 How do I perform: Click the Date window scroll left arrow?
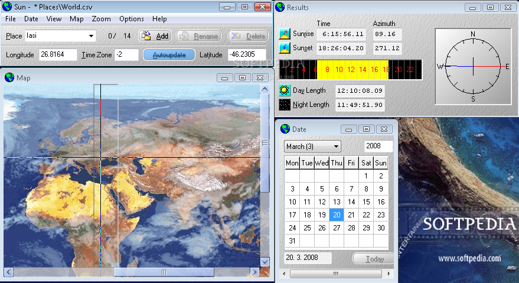(x=284, y=274)
